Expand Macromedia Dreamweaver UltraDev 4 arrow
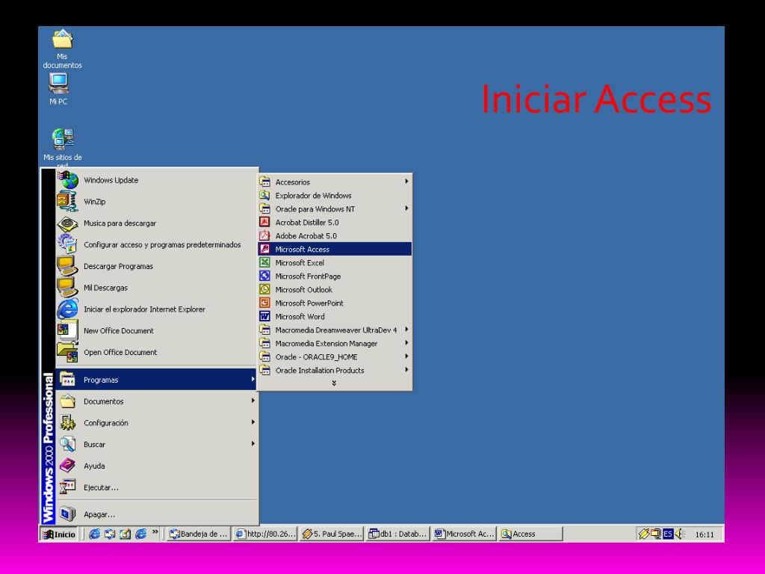 point(406,330)
